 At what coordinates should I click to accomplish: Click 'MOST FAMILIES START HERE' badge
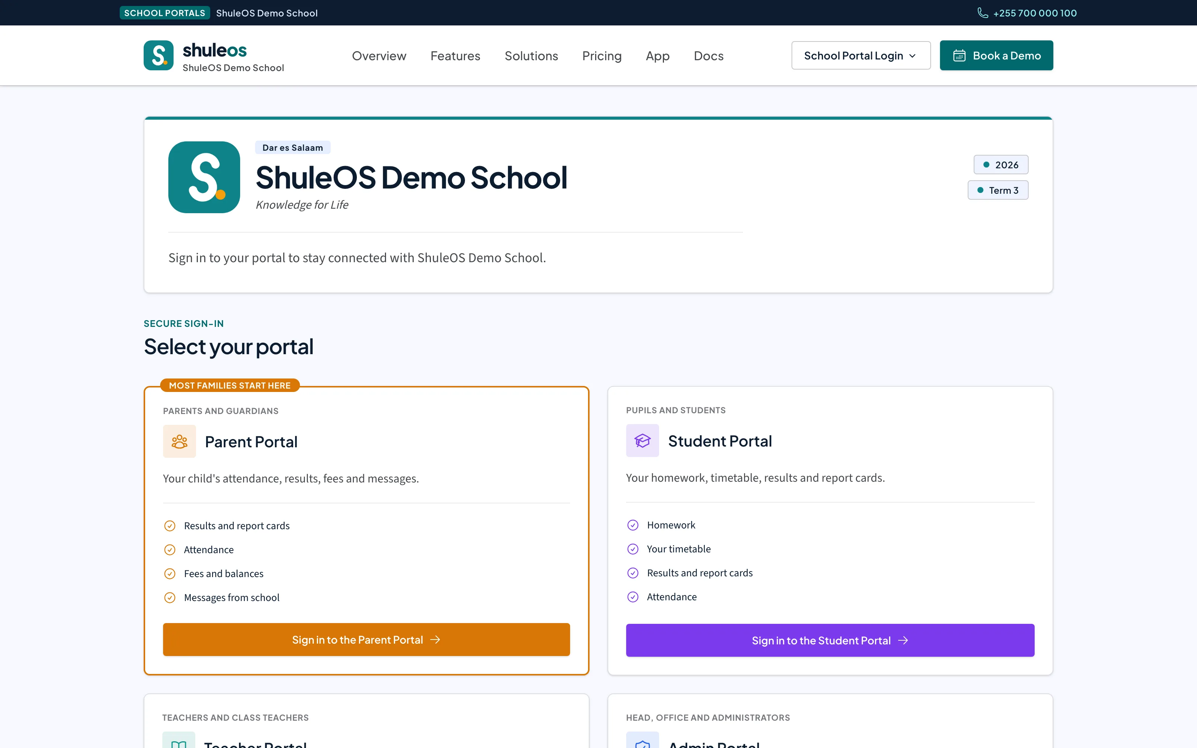click(230, 385)
